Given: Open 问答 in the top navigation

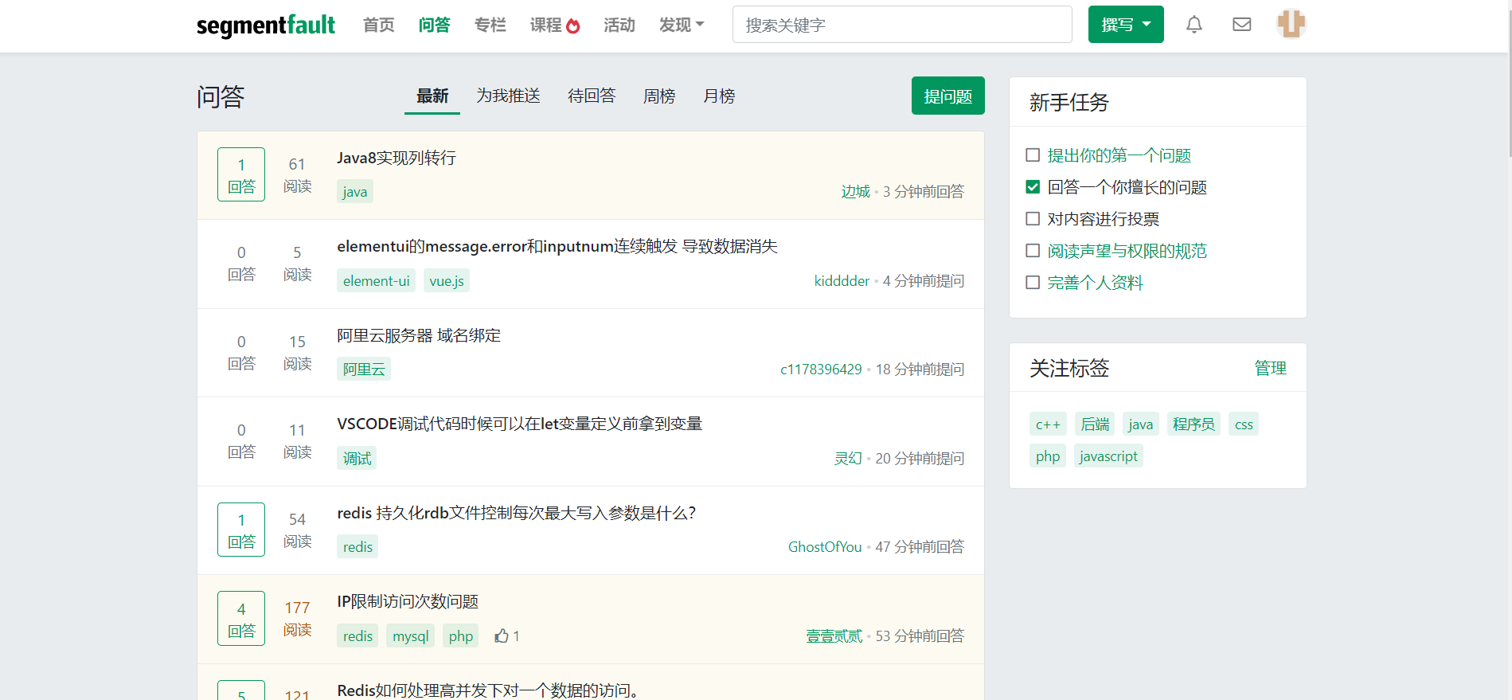Looking at the screenshot, I should pos(434,25).
